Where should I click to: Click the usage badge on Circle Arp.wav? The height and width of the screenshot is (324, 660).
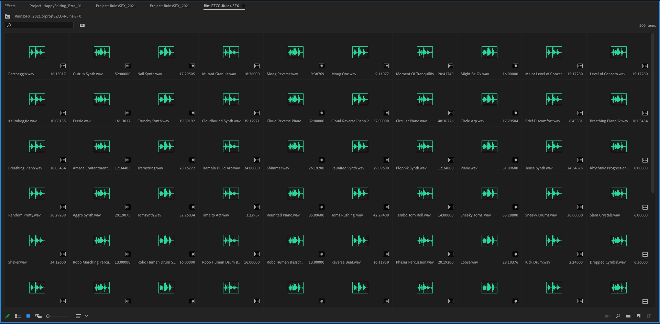(x=515, y=113)
